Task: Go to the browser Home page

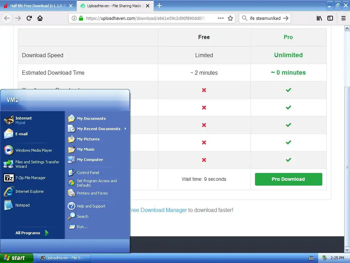Action: (x=40, y=18)
